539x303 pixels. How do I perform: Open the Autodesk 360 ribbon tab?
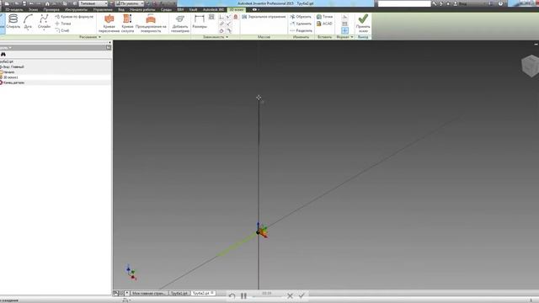click(x=213, y=9)
